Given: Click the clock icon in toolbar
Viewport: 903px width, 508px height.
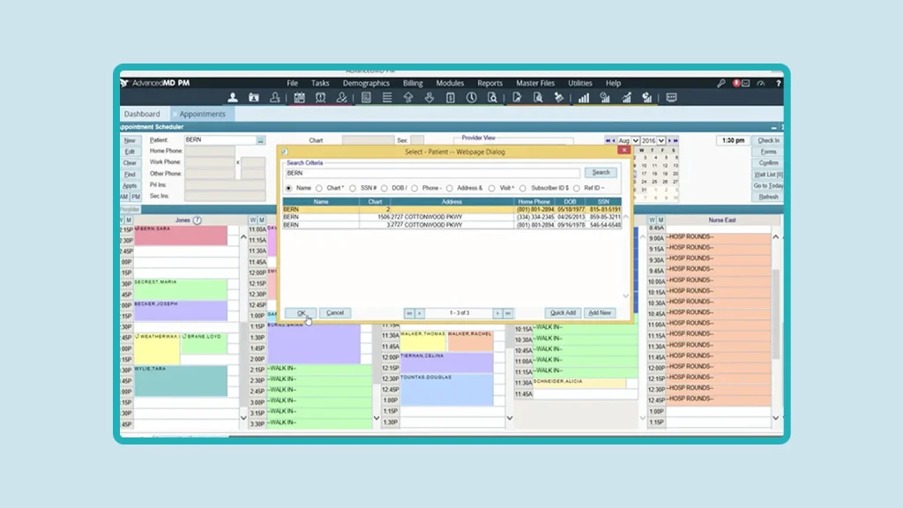Looking at the screenshot, I should coord(472,98).
